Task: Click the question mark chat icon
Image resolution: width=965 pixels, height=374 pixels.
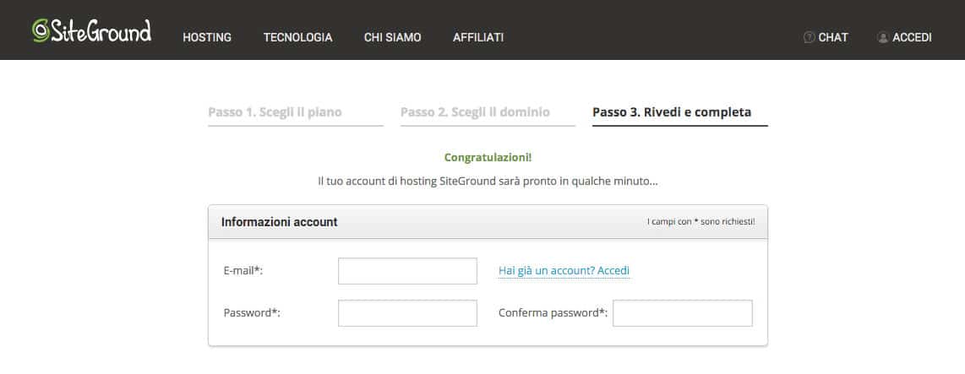Action: [x=810, y=37]
